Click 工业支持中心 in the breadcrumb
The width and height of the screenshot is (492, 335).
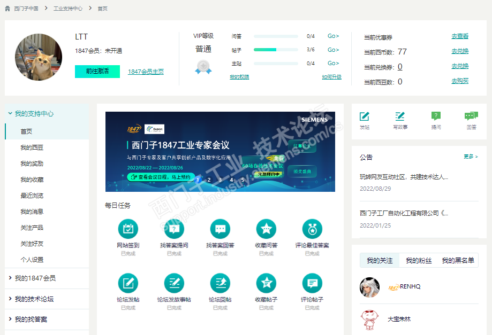[68, 9]
